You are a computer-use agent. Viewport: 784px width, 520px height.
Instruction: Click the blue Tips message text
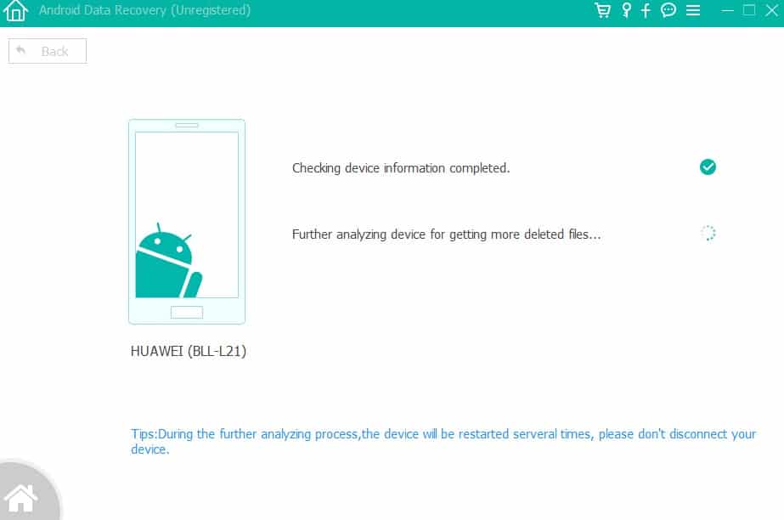click(x=443, y=441)
